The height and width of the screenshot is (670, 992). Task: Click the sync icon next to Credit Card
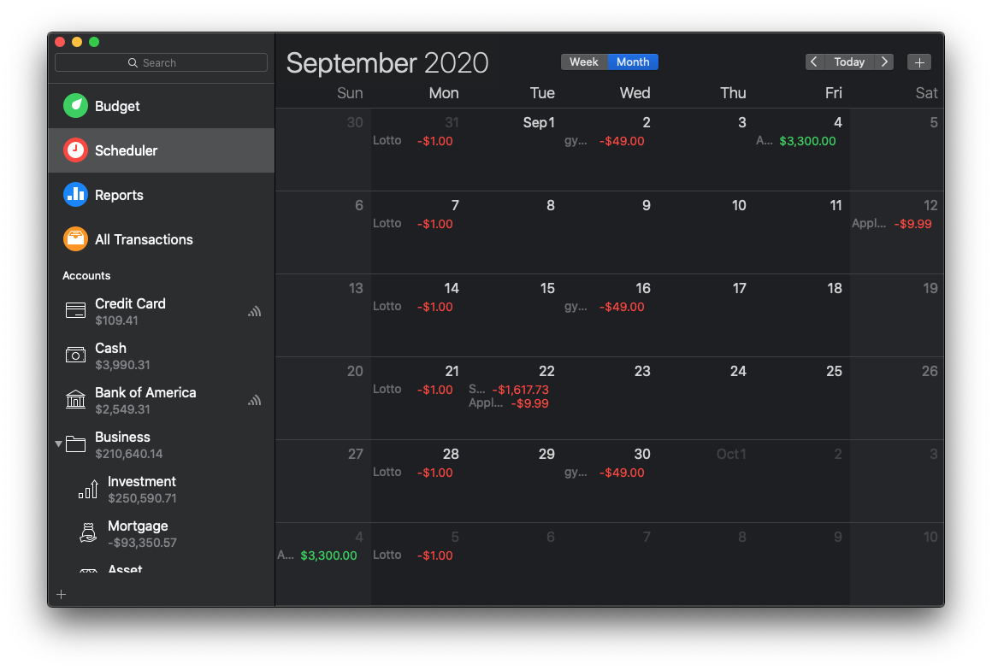(254, 311)
